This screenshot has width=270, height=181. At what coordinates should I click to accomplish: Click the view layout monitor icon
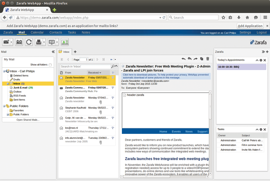pos(52,42)
